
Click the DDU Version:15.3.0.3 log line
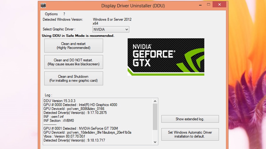click(x=59, y=101)
